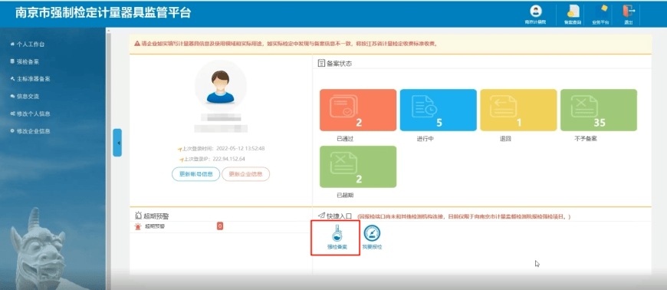Open the green 不予备案 card showing 35
667x290 pixels.
tap(599, 110)
